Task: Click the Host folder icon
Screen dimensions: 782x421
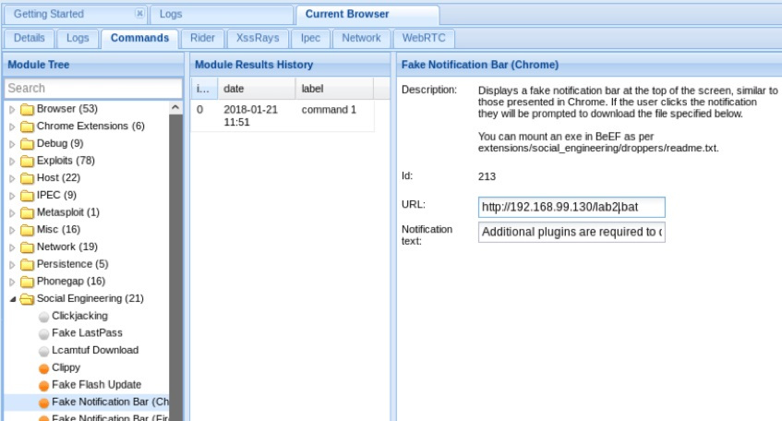Action: [x=27, y=178]
